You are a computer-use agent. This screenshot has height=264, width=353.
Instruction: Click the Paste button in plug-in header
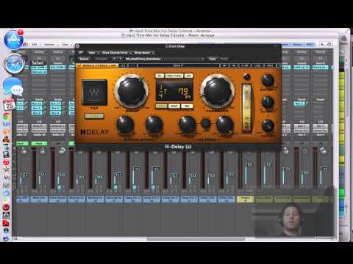(x=224, y=59)
